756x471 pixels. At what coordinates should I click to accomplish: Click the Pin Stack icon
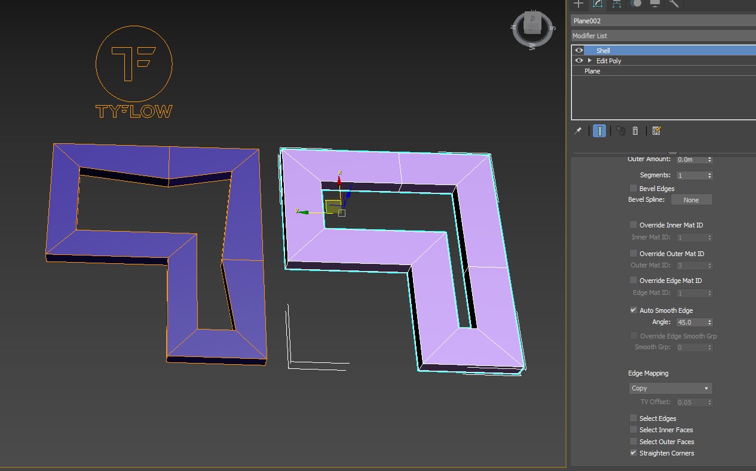[x=578, y=131]
